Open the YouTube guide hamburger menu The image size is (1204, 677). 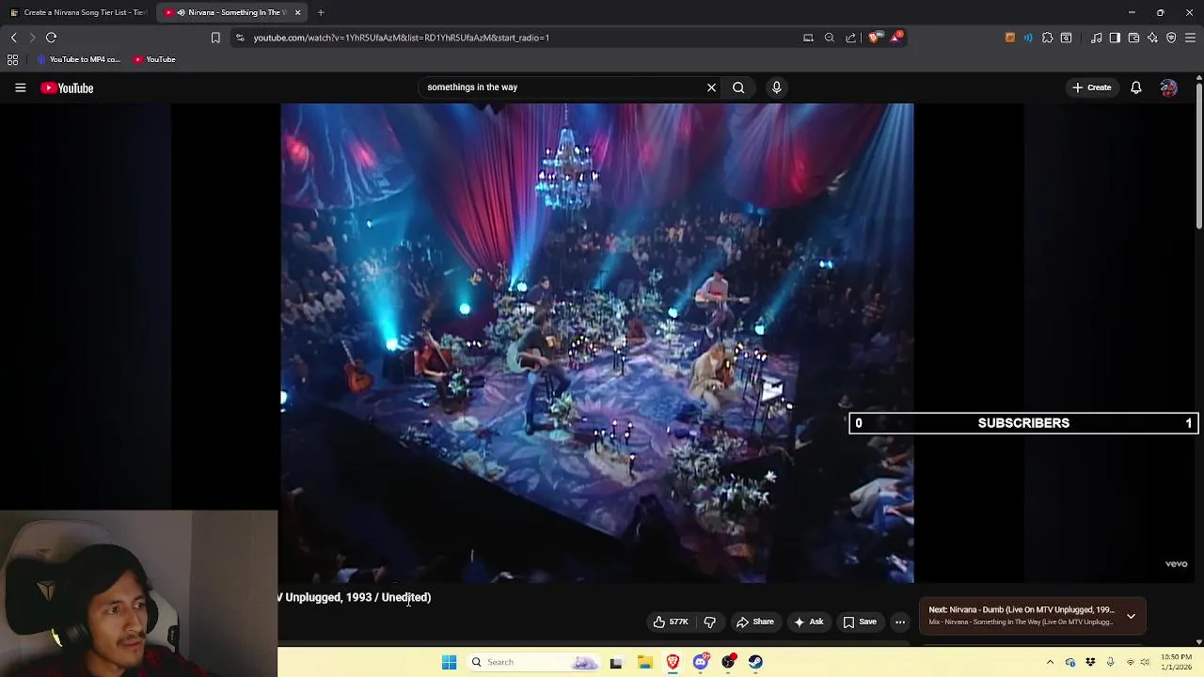20,87
